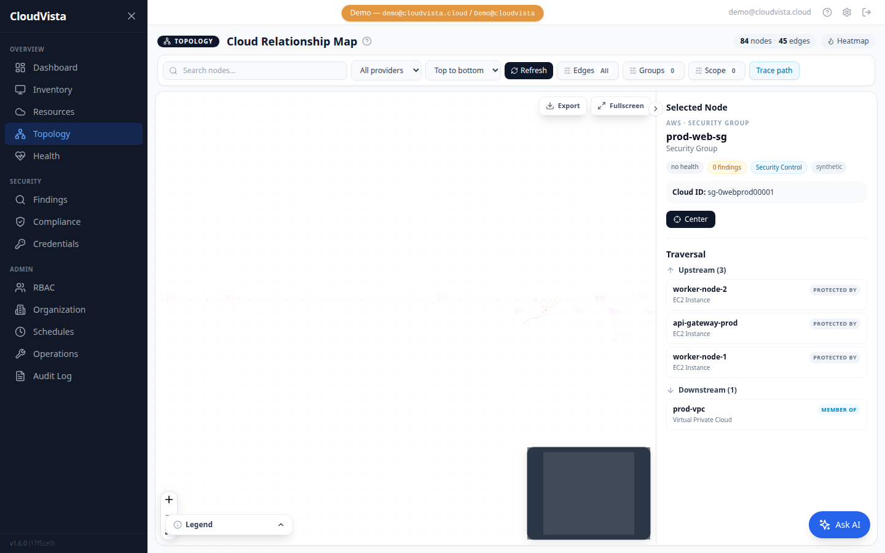Open the settings gear icon
This screenshot has height=553, width=885.
coord(847,12)
